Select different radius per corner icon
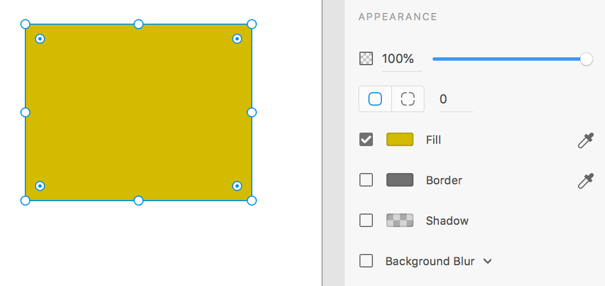The height and width of the screenshot is (286, 605). click(x=408, y=99)
